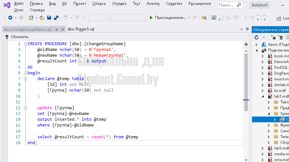
Task: Close the dbo.ChangeGroupName.sql tab
Action: click(x=63, y=29)
